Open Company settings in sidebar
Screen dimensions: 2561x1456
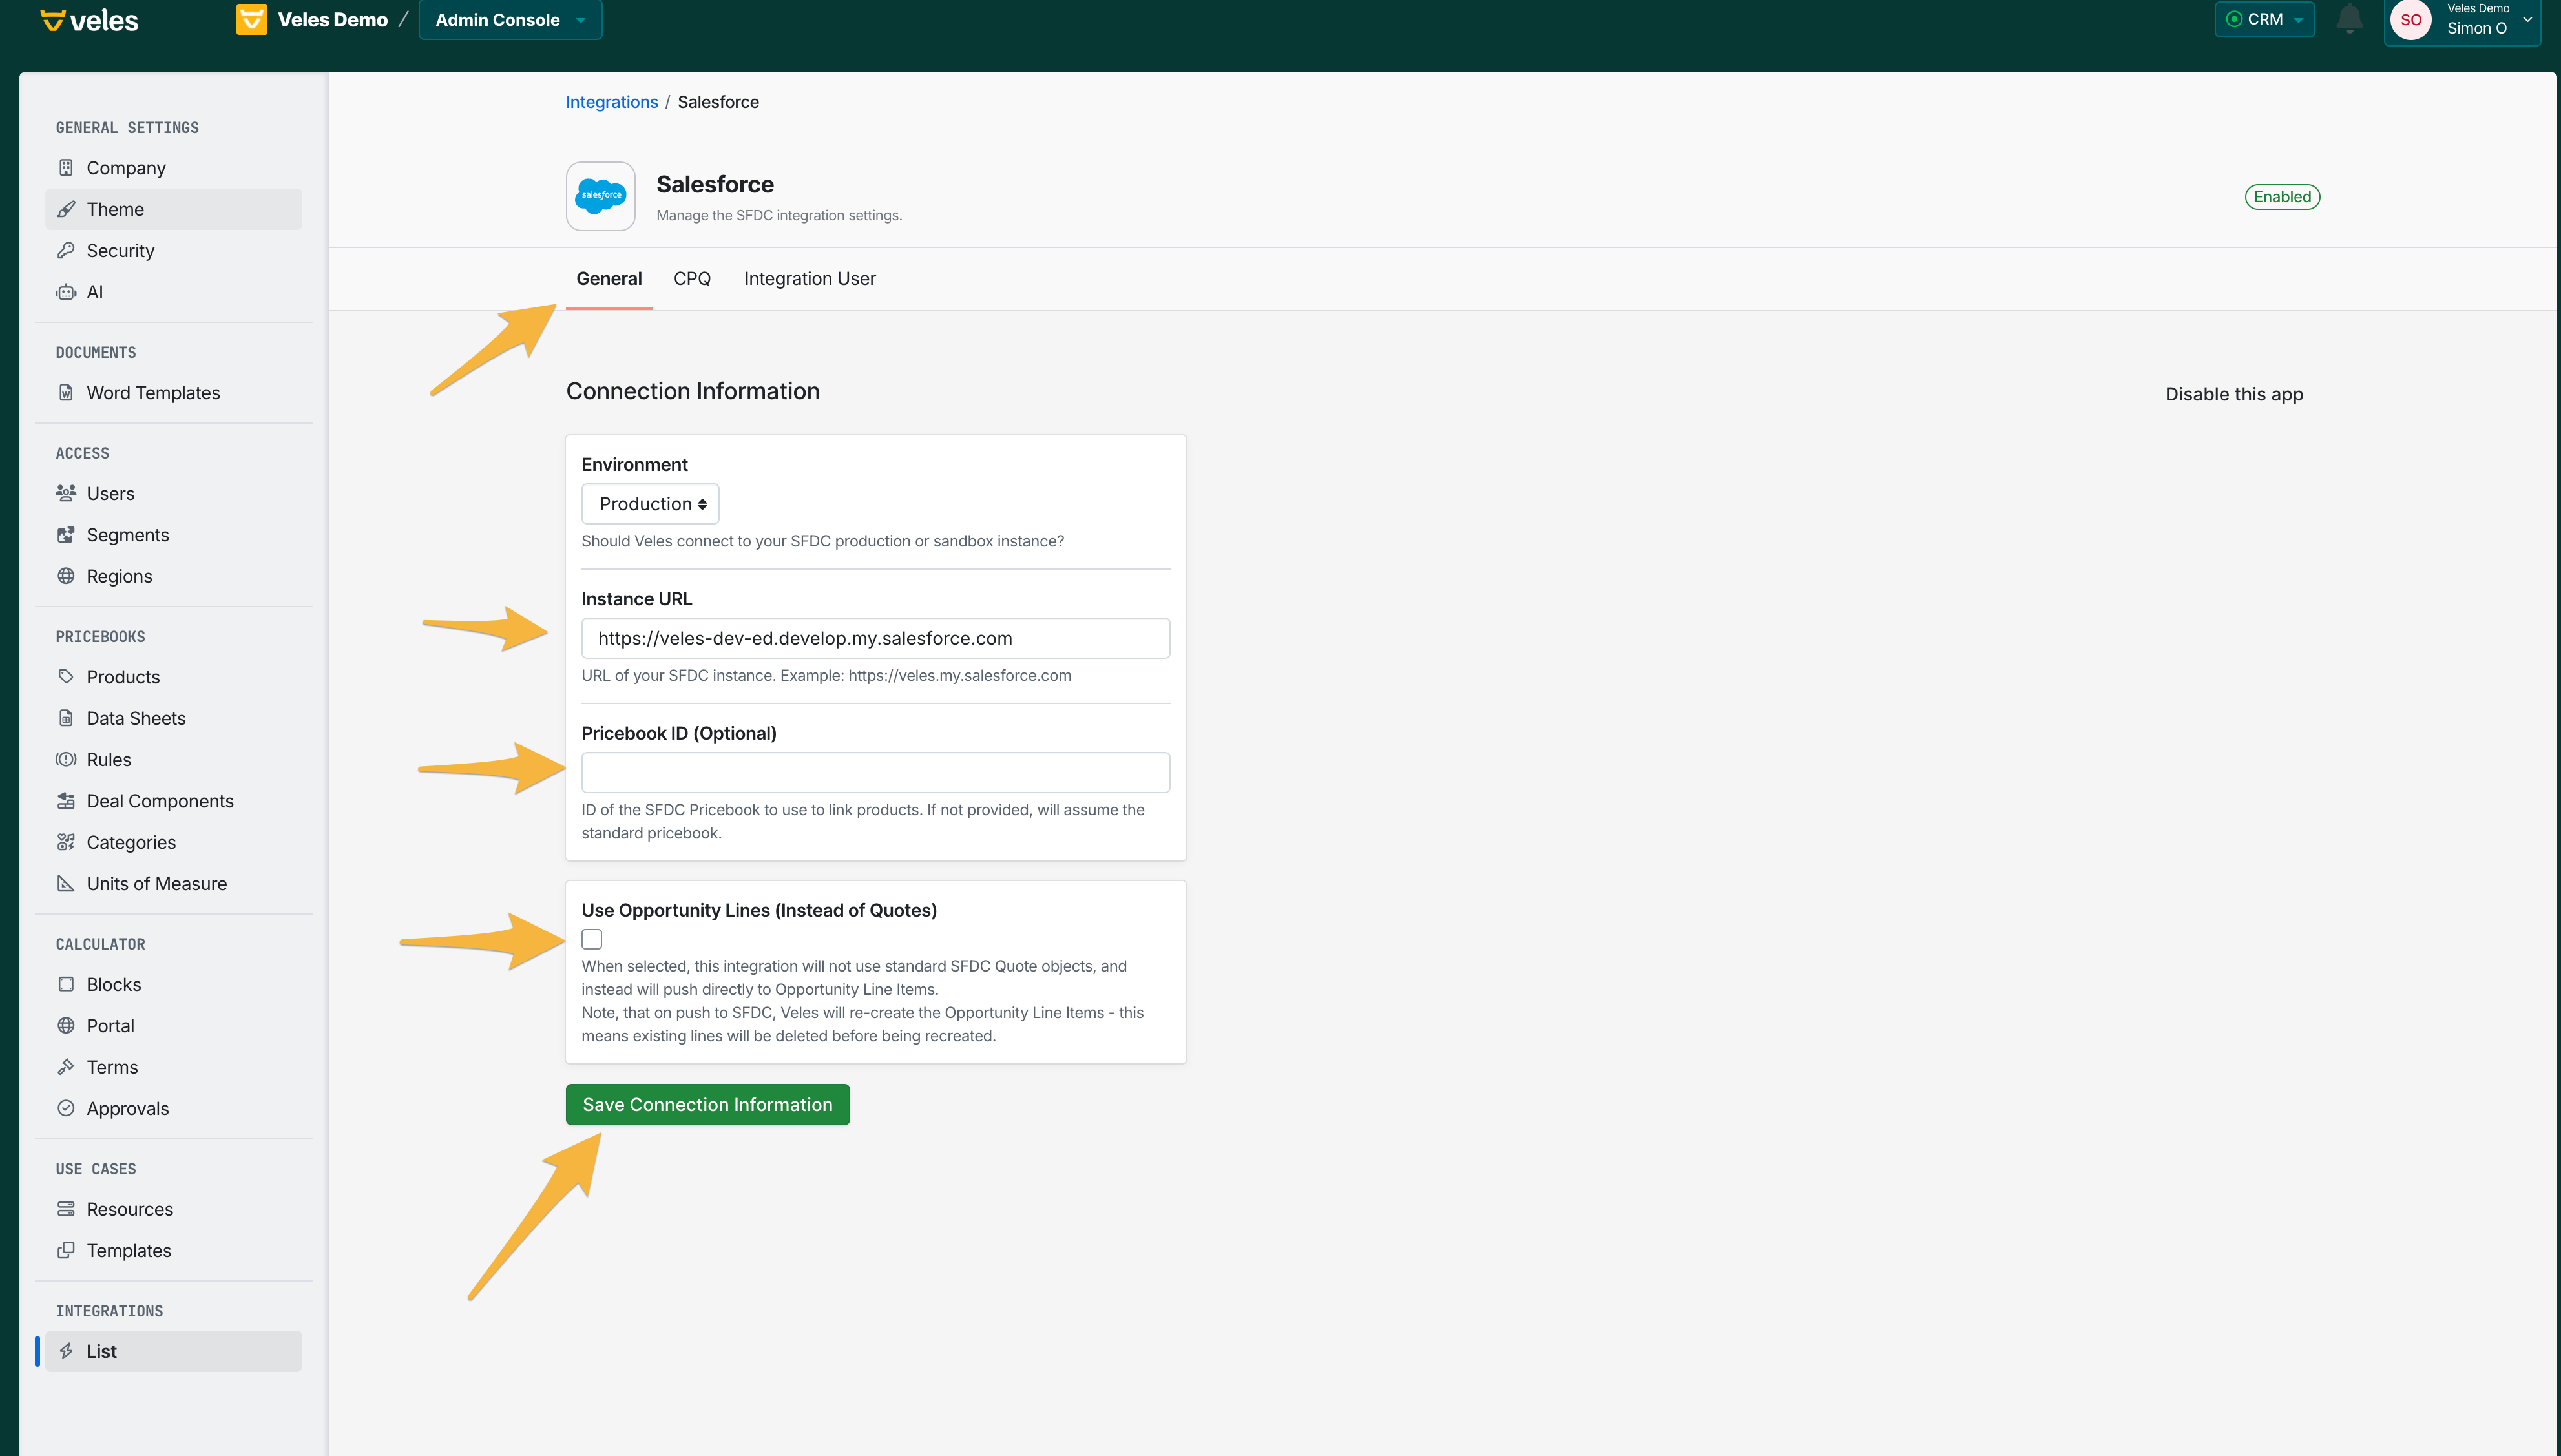tap(174, 168)
